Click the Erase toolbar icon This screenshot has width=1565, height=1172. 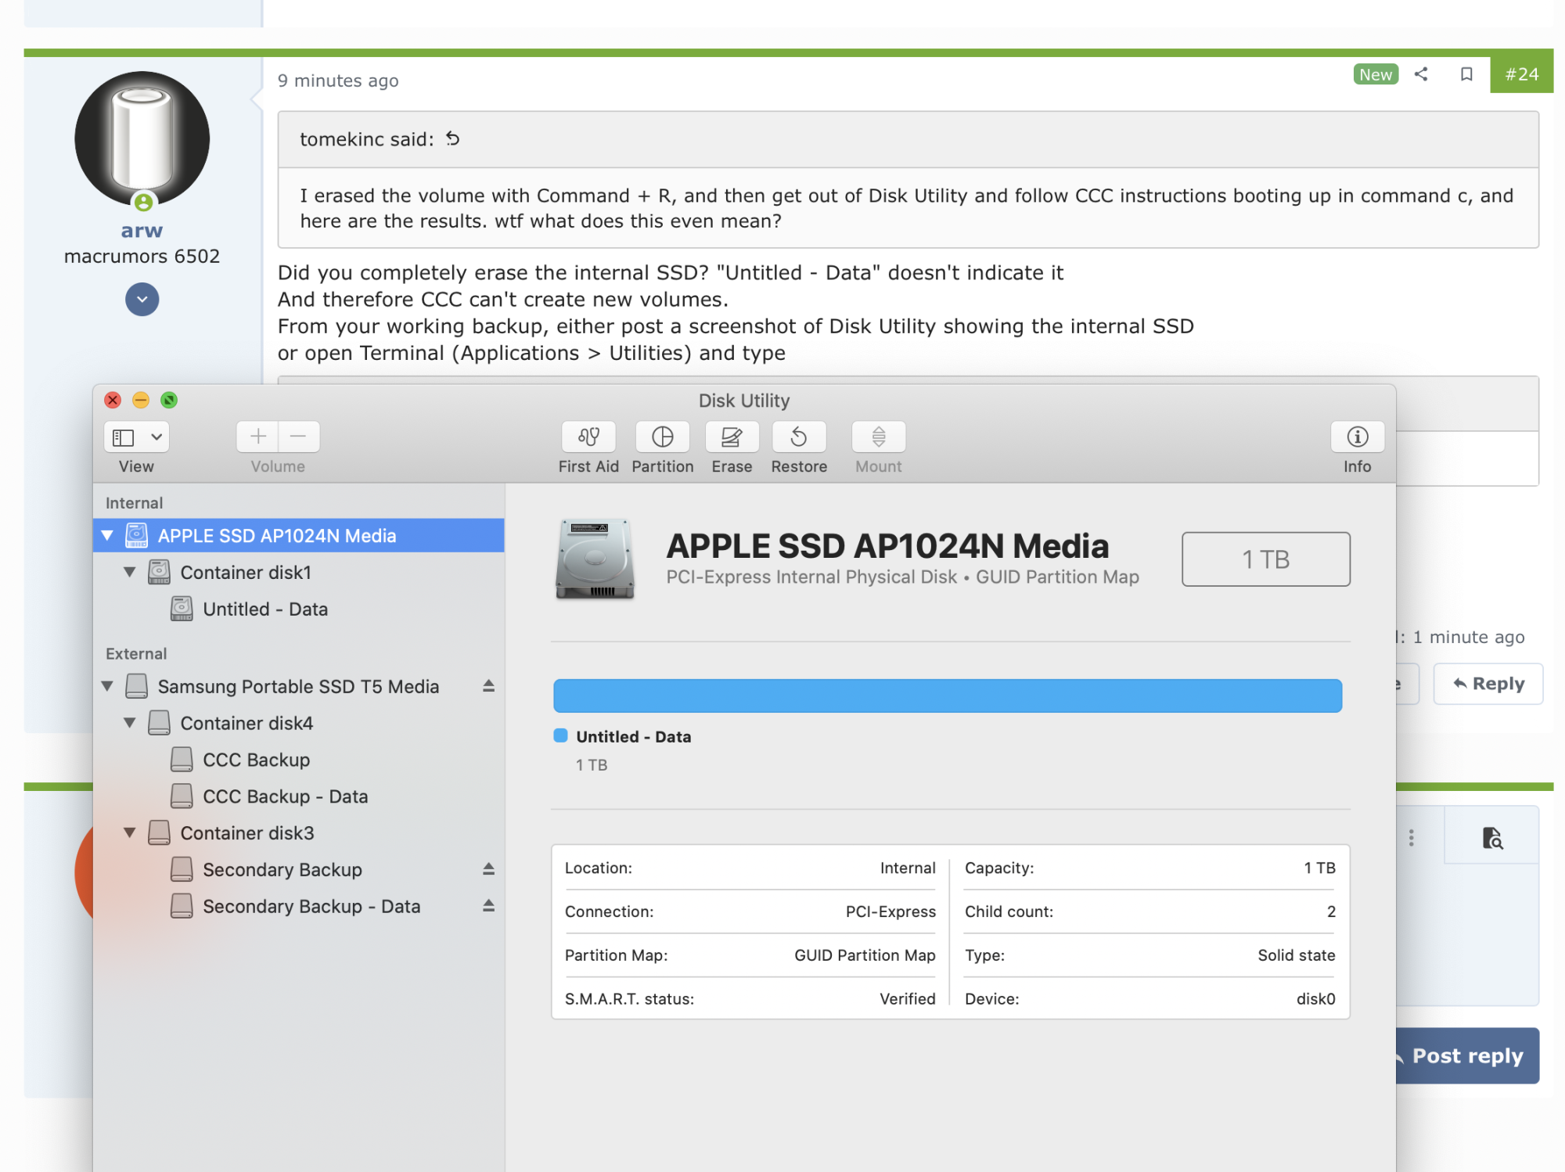coord(732,437)
